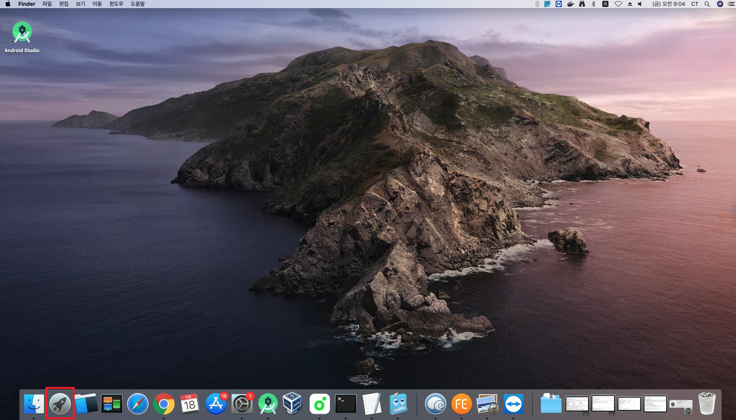This screenshot has width=736, height=420.
Task: Click the clock showing 오전 9:04
Action: [669, 4]
